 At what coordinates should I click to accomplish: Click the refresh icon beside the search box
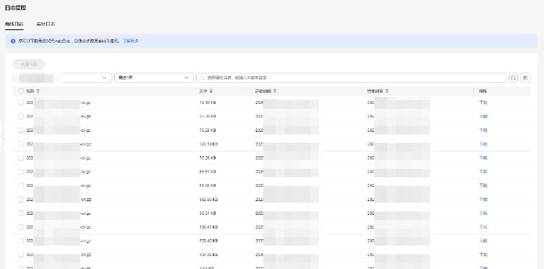513,77
